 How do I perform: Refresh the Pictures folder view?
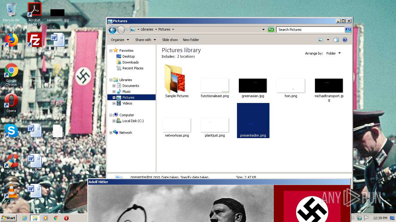click(x=271, y=30)
